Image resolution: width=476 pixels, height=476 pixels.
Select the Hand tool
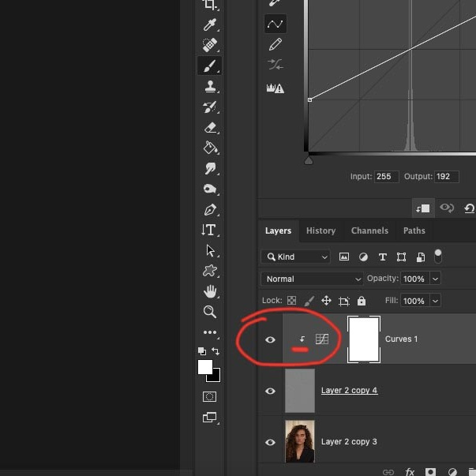pyautogui.click(x=210, y=291)
